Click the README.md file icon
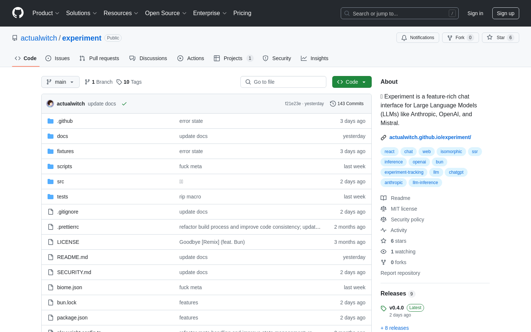 click(x=51, y=257)
